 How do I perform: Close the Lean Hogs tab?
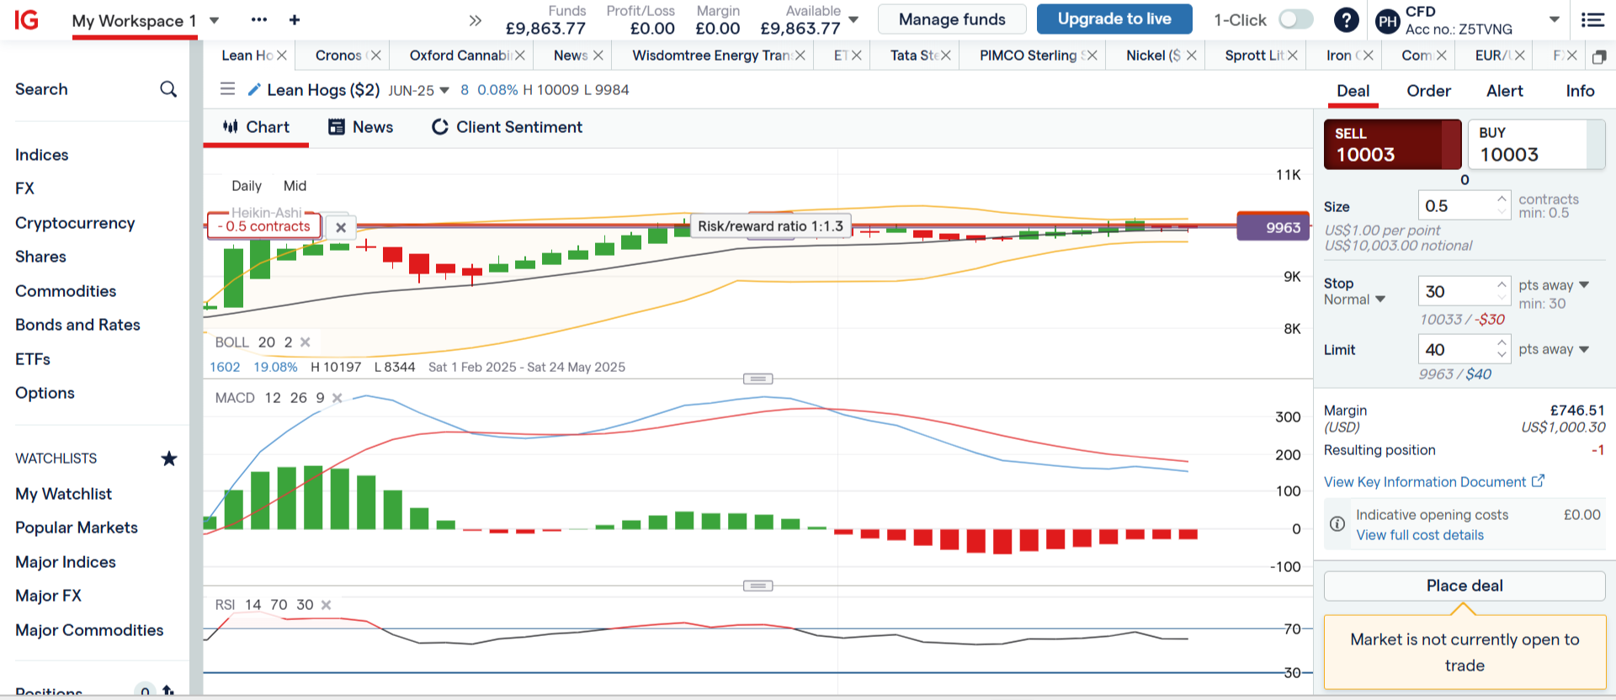(x=282, y=56)
